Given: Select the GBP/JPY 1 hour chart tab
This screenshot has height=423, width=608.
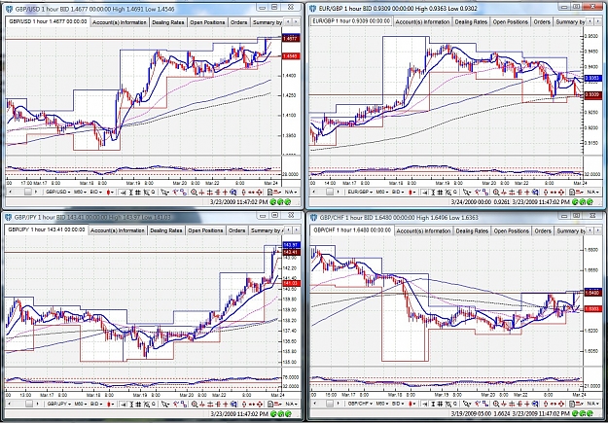Looking at the screenshot, I should click(47, 229).
